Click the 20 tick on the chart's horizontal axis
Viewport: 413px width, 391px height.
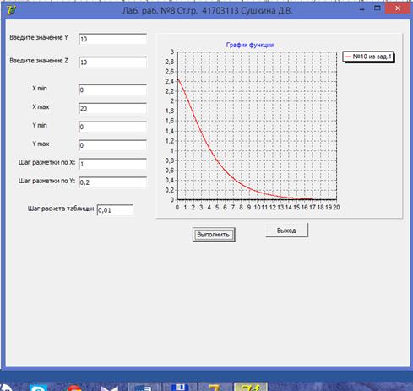click(x=336, y=208)
